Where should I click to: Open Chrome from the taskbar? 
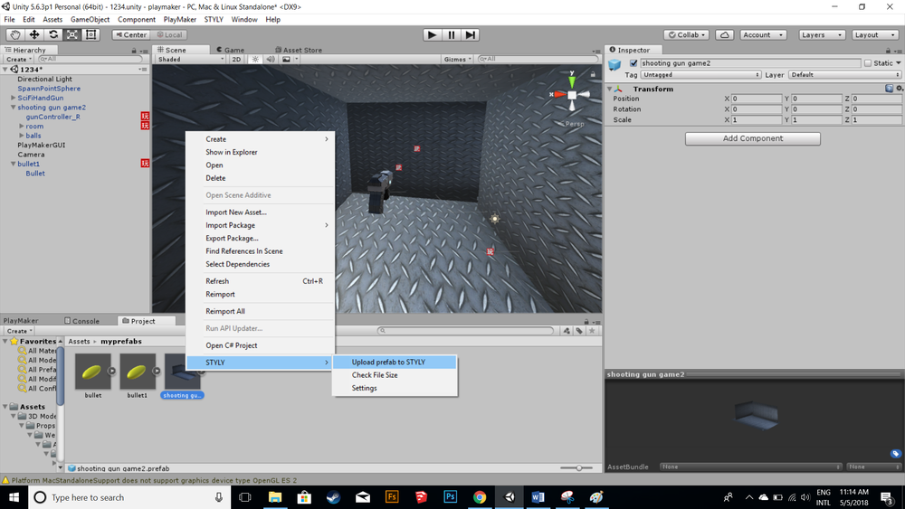[480, 497]
